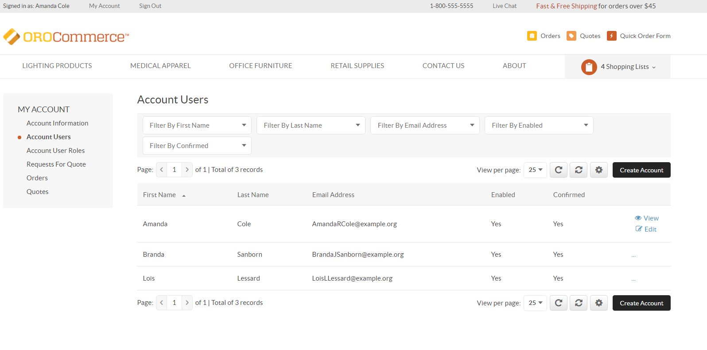
Task: Expand Filter By Last Name dropdown
Action: (x=311, y=126)
